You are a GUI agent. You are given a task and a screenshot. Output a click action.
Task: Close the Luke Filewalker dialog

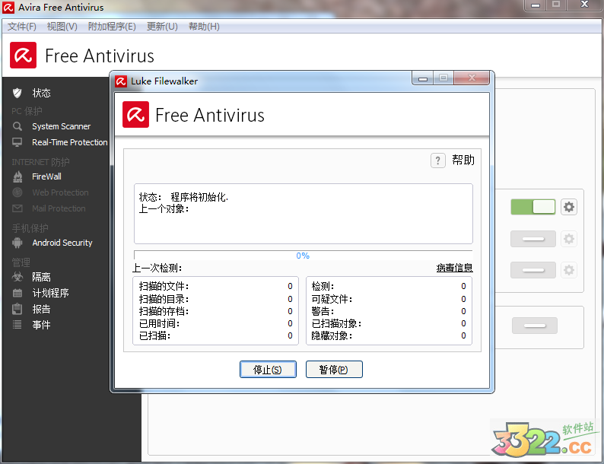472,78
